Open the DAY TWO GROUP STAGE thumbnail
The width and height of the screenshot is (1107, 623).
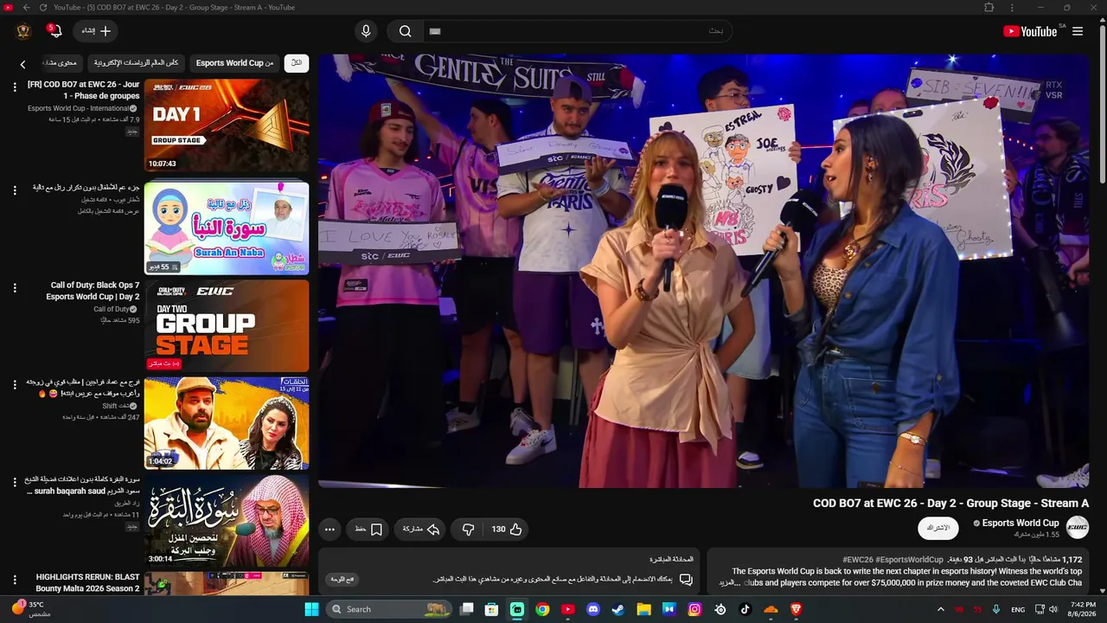point(227,326)
